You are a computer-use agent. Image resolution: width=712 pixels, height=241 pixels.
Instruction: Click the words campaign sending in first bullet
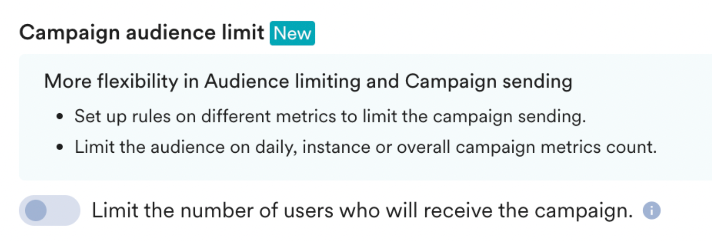[x=509, y=116]
